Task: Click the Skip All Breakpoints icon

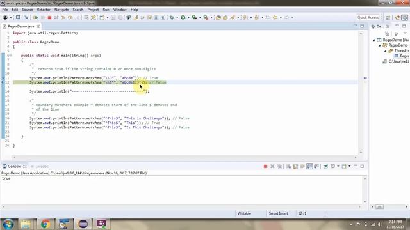Action: pos(26,17)
